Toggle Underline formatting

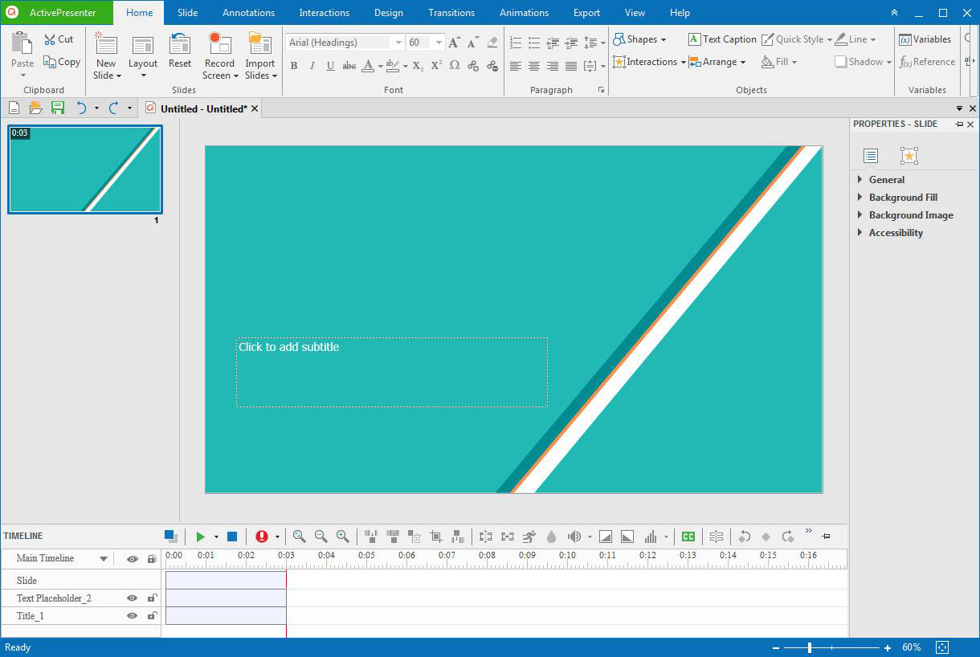[330, 66]
